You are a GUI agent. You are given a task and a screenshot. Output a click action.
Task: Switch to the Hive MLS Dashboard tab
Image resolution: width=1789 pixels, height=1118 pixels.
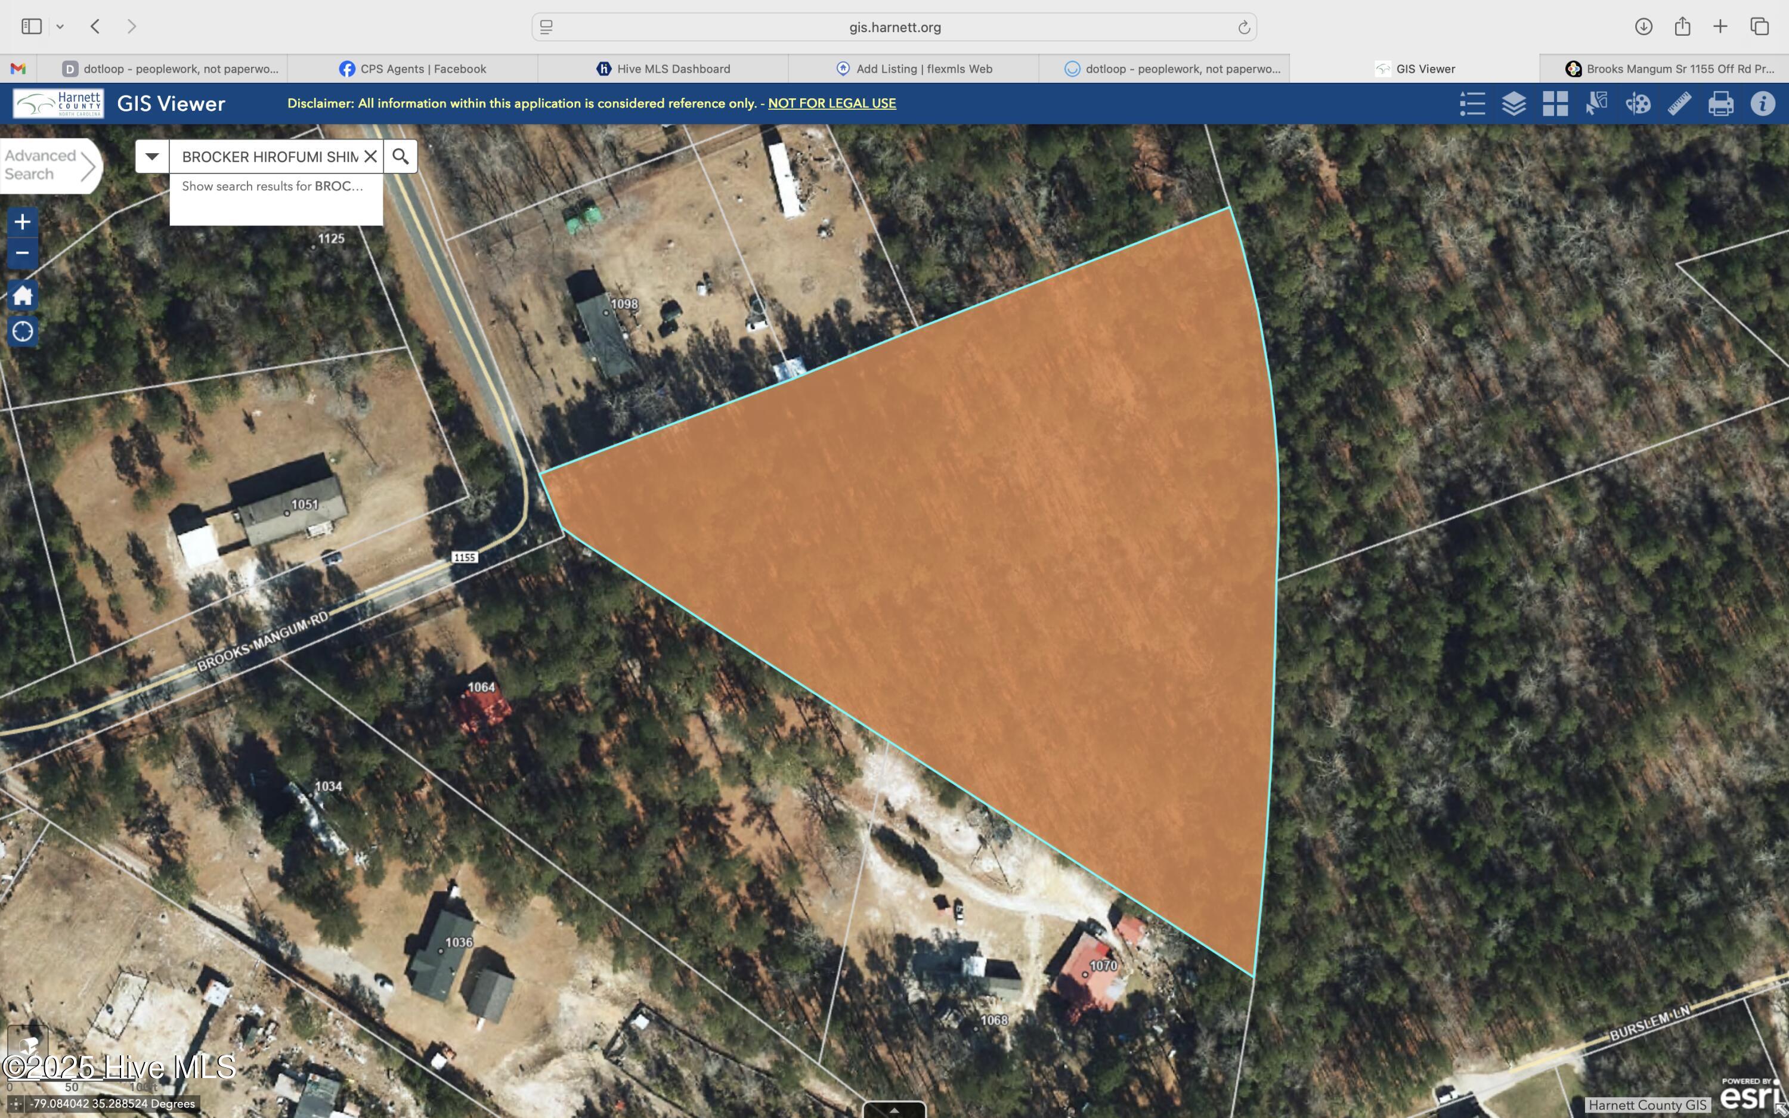pos(664,68)
